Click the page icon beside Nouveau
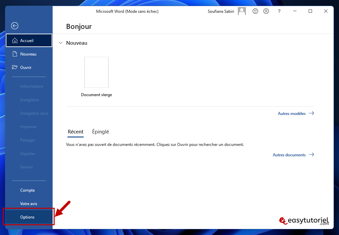 [15, 54]
